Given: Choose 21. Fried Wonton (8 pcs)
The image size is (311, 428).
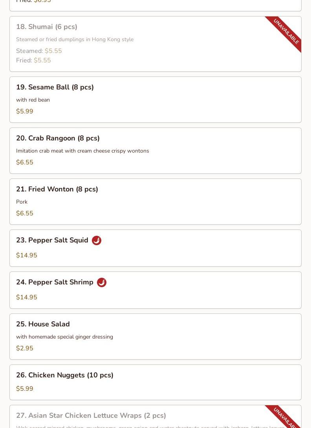Looking at the screenshot, I should click(x=57, y=189).
